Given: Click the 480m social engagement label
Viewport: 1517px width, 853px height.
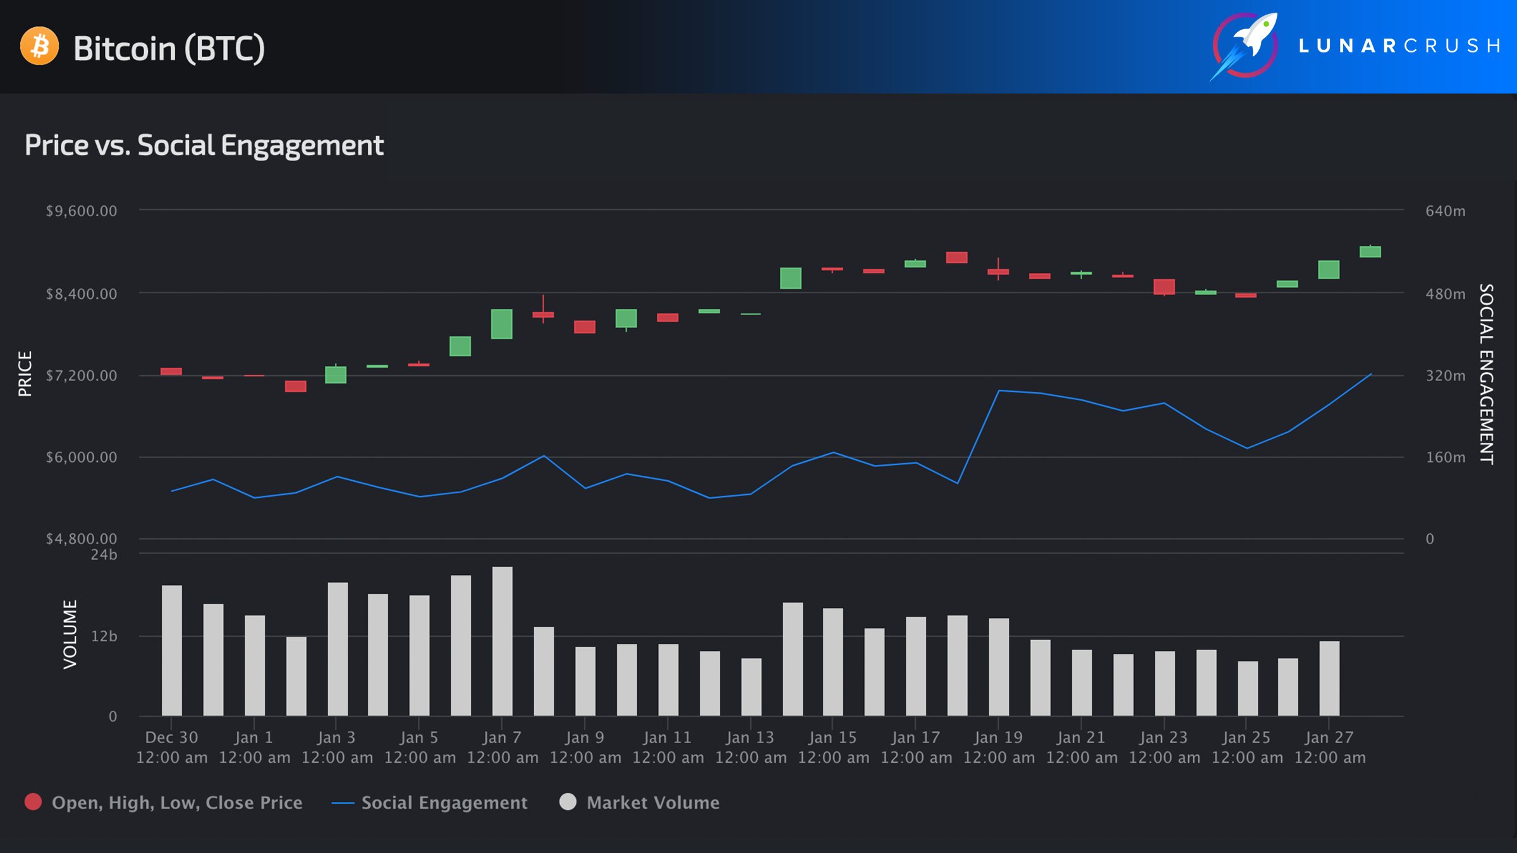Looking at the screenshot, I should [x=1446, y=294].
